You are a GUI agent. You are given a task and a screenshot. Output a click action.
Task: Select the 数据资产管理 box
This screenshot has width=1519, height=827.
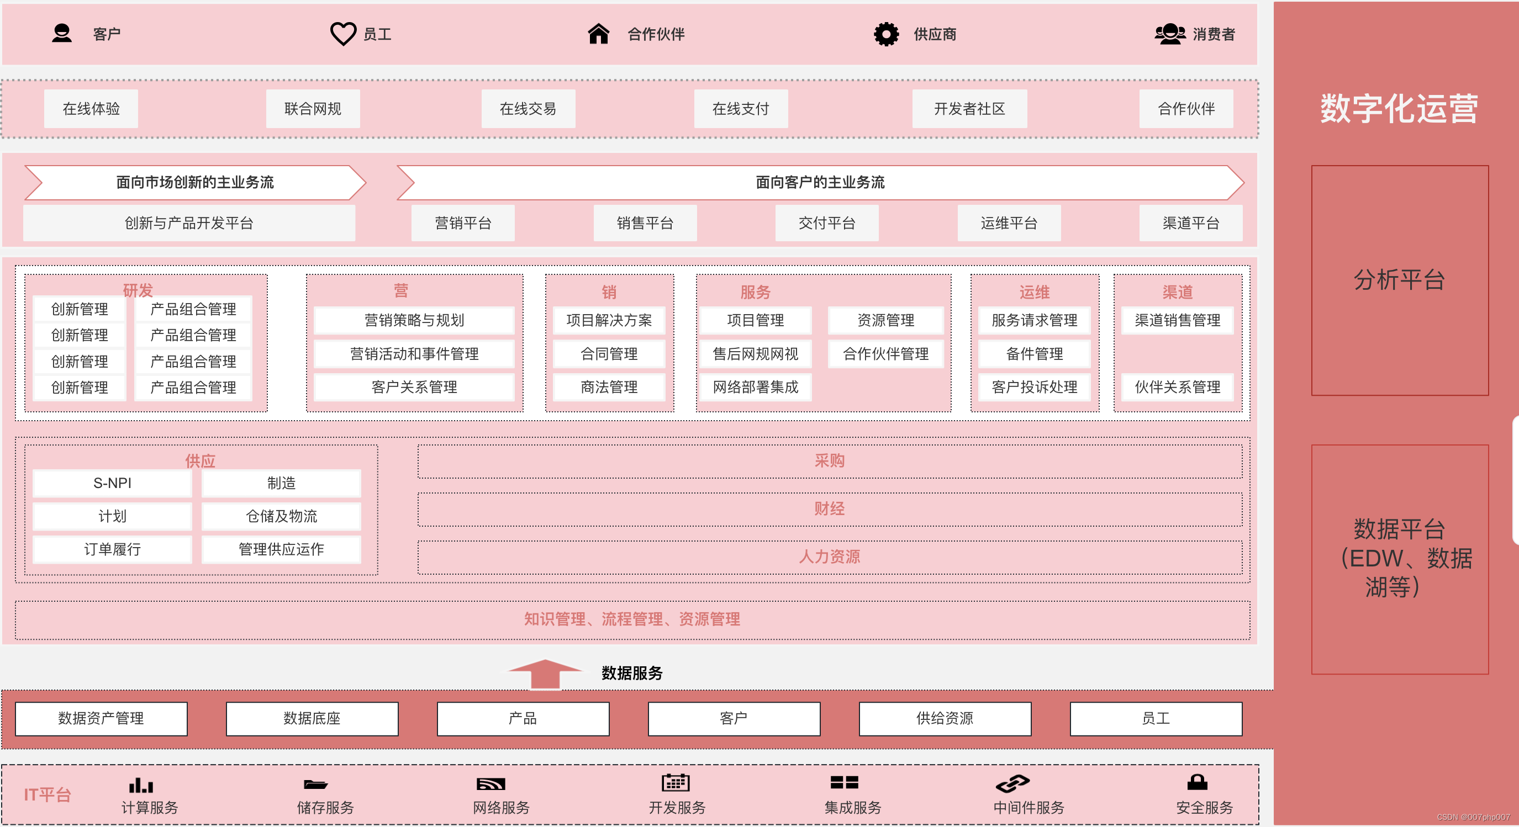click(x=102, y=719)
